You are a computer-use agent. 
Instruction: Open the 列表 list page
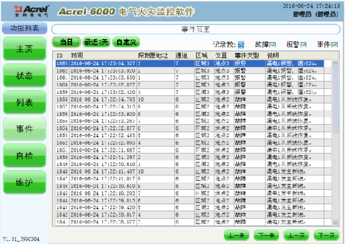pyautogui.click(x=24, y=102)
